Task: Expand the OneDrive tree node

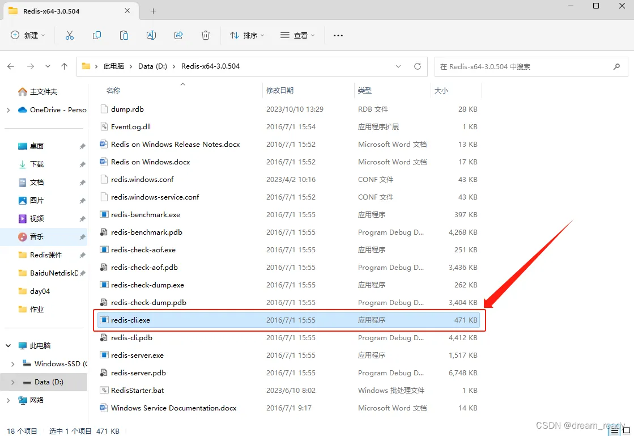Action: coord(8,110)
